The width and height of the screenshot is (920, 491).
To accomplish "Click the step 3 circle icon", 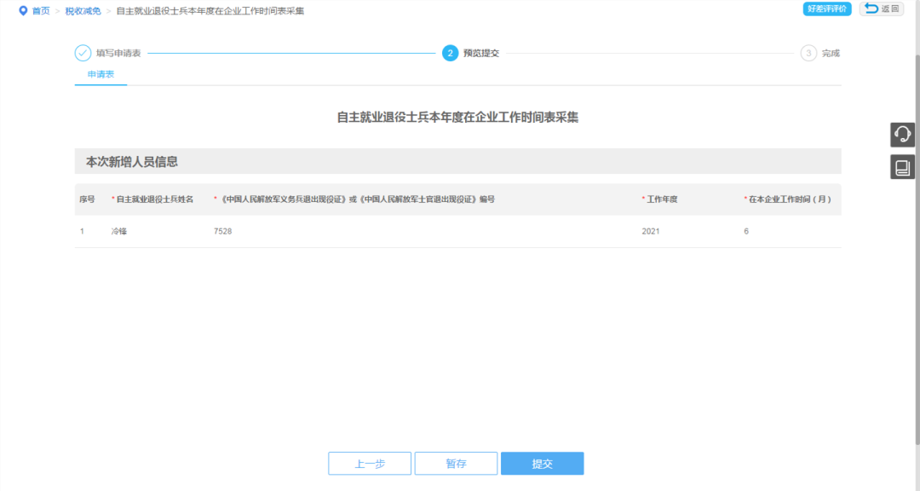I will coord(808,53).
